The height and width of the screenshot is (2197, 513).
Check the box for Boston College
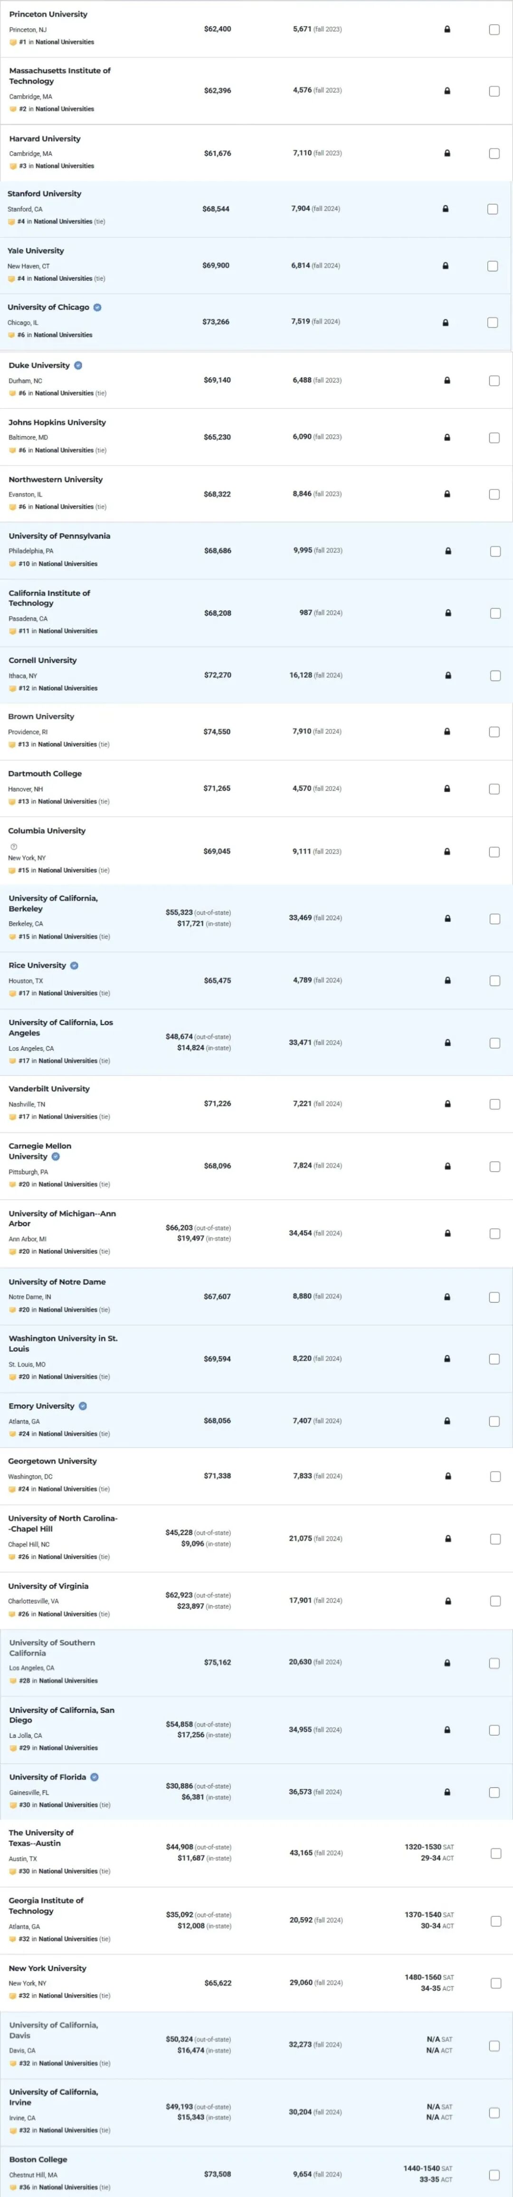coord(494,2174)
